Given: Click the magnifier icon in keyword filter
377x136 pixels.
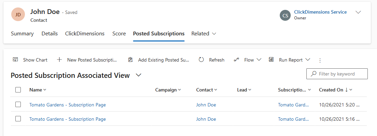Looking at the screenshot, I should point(313,74).
